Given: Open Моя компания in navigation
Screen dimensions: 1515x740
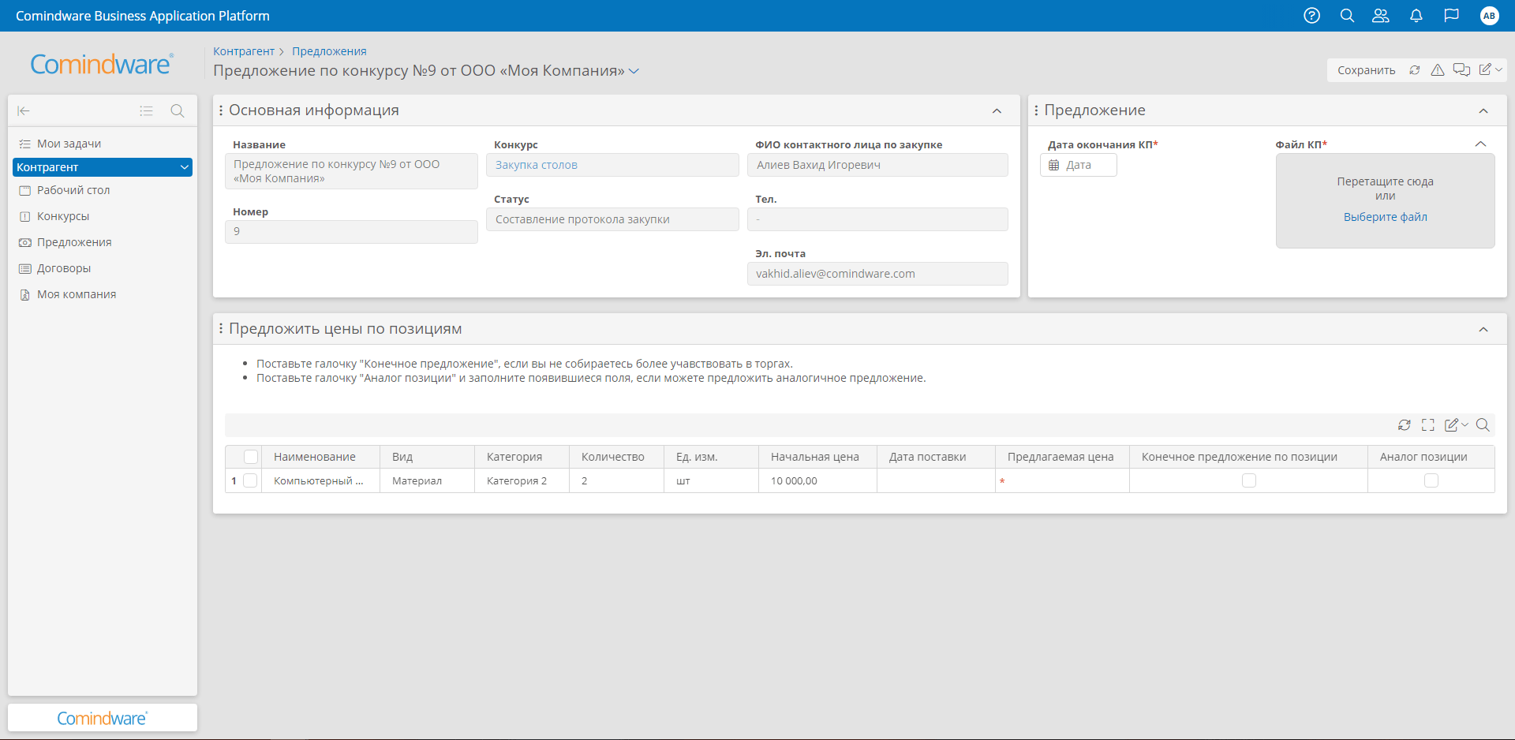Looking at the screenshot, I should [77, 294].
